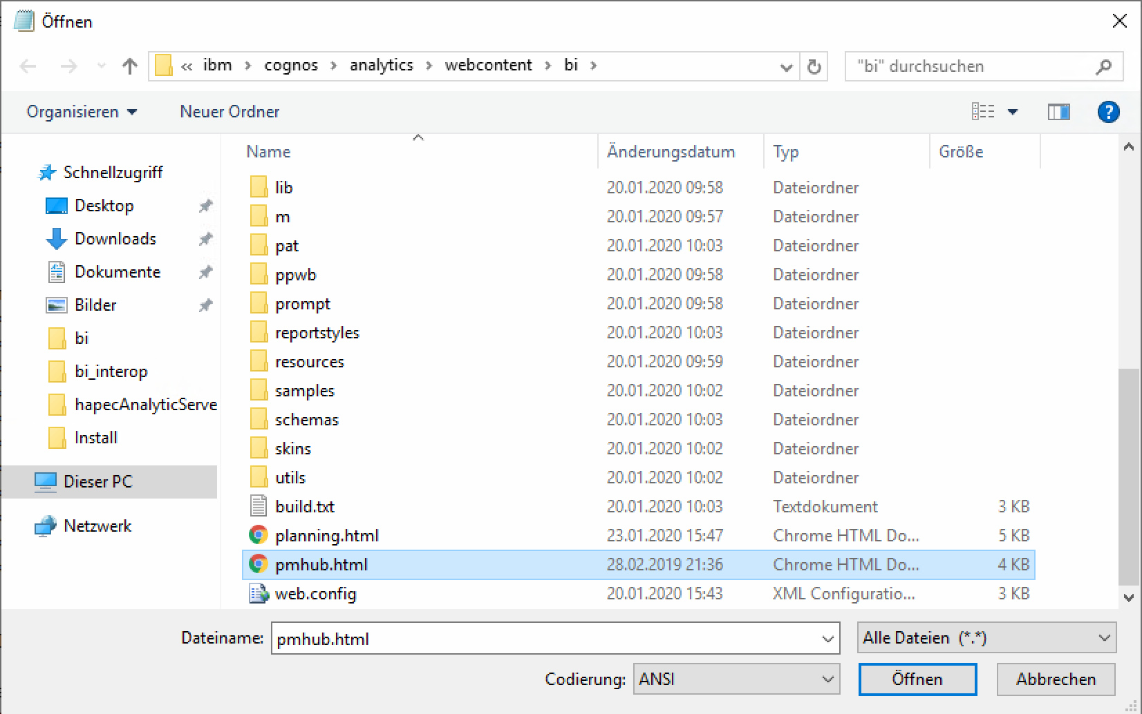Viewport: 1142px width, 714px height.
Task: Open the Organisieren menu
Action: tap(82, 112)
